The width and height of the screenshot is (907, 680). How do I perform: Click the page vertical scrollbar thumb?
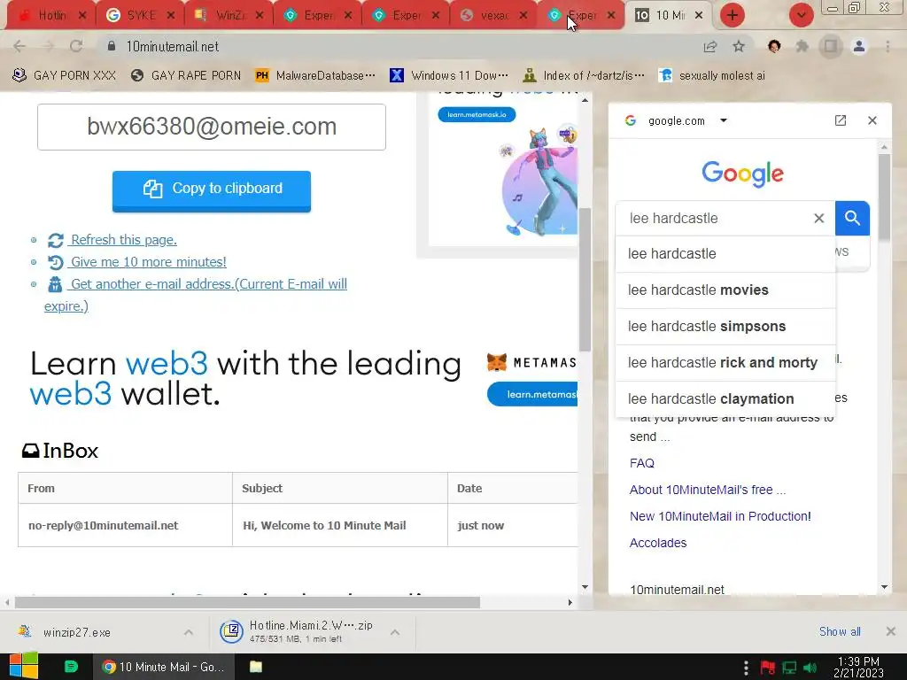pyautogui.click(x=585, y=279)
